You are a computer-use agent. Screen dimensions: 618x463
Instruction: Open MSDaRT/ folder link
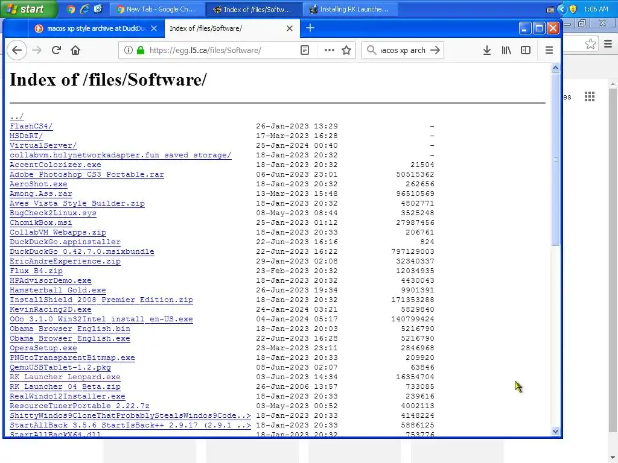26,136
